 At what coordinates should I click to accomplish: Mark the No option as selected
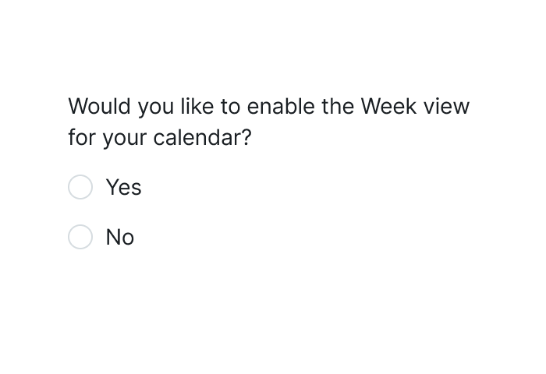(80, 237)
